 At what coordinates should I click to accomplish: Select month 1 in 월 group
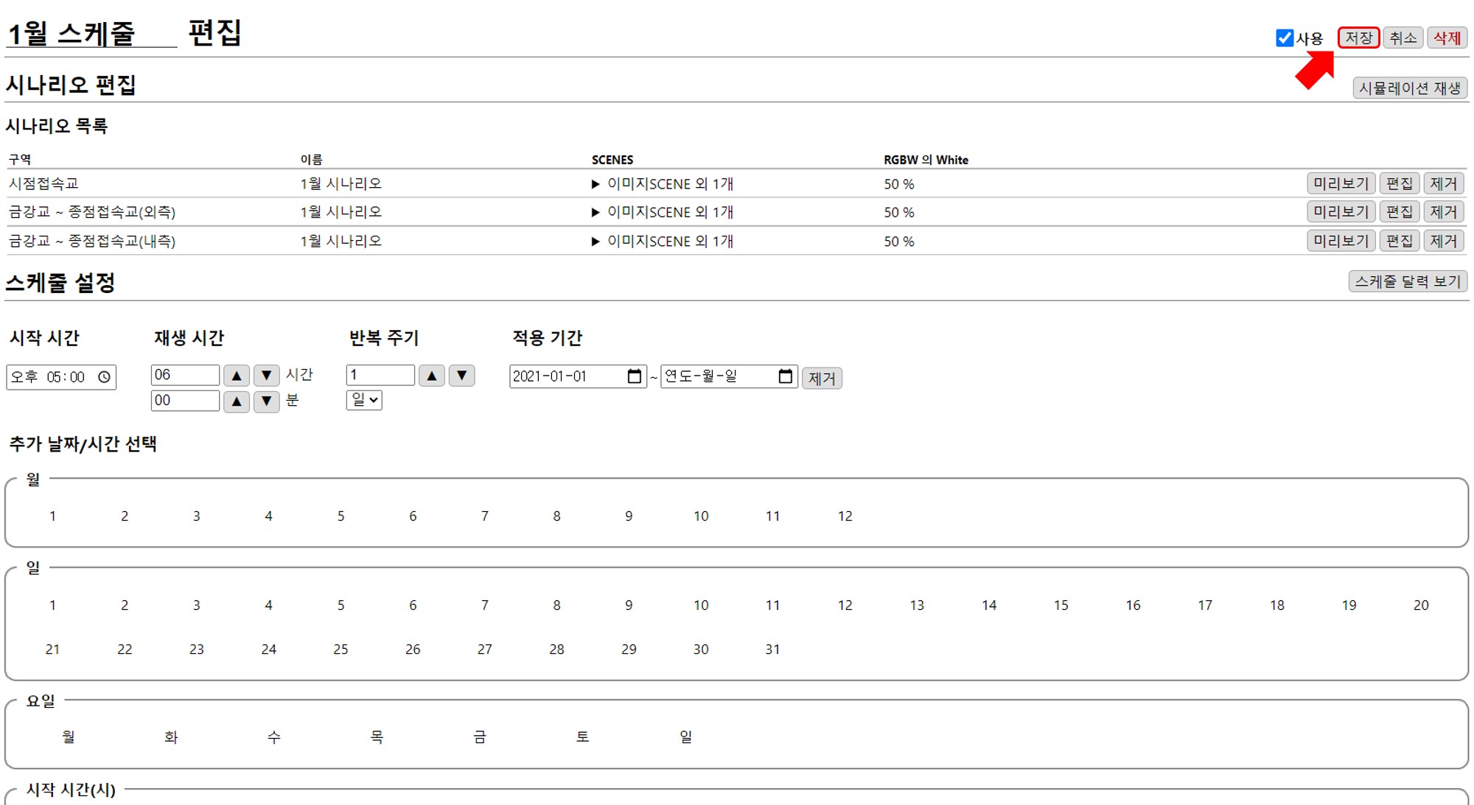pos(52,516)
